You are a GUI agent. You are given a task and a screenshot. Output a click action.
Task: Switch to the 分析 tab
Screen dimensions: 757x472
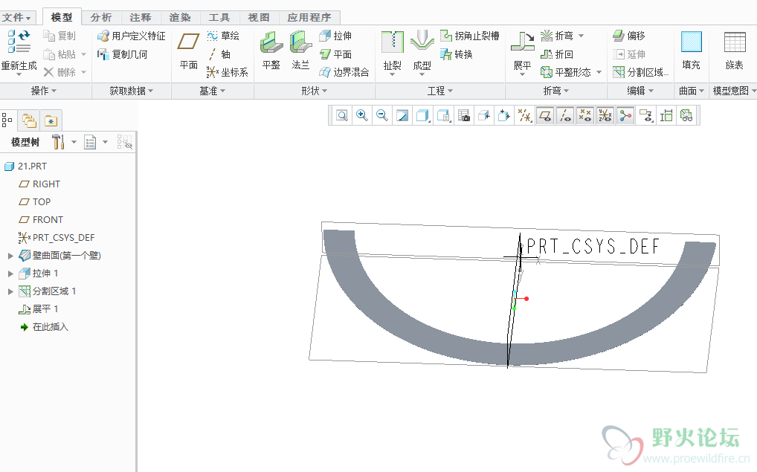(101, 17)
